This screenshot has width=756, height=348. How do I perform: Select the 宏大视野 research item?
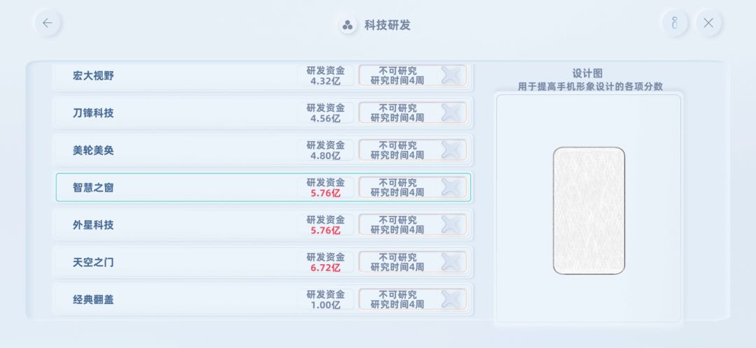point(263,75)
